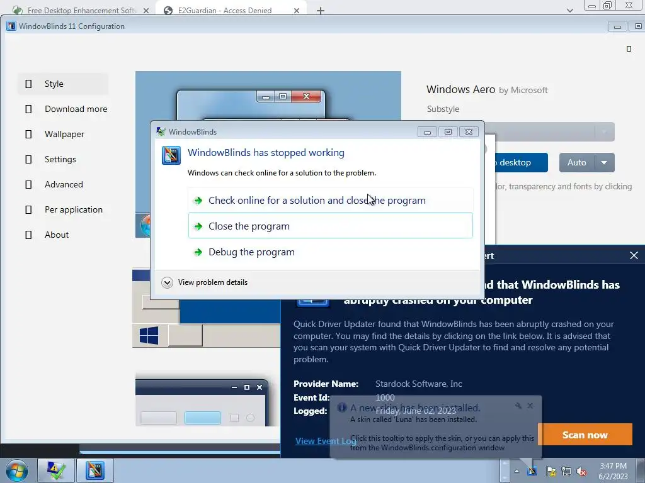This screenshot has height=483, width=645.
Task: Open Action Center flag tray icon
Action: click(551, 472)
